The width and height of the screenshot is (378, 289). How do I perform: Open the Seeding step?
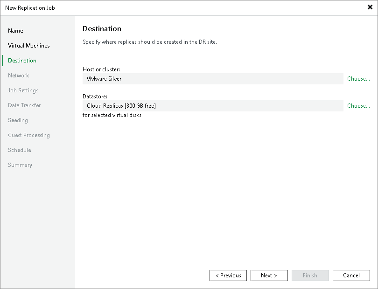(18, 120)
